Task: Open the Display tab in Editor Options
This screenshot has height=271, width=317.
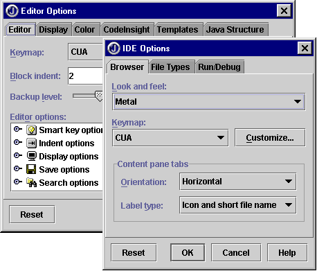Action: tap(53, 30)
